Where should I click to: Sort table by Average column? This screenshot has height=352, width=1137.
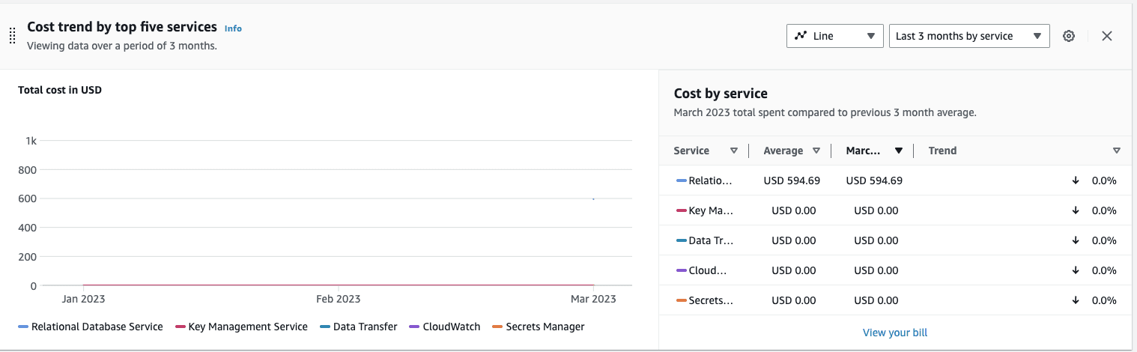click(816, 151)
